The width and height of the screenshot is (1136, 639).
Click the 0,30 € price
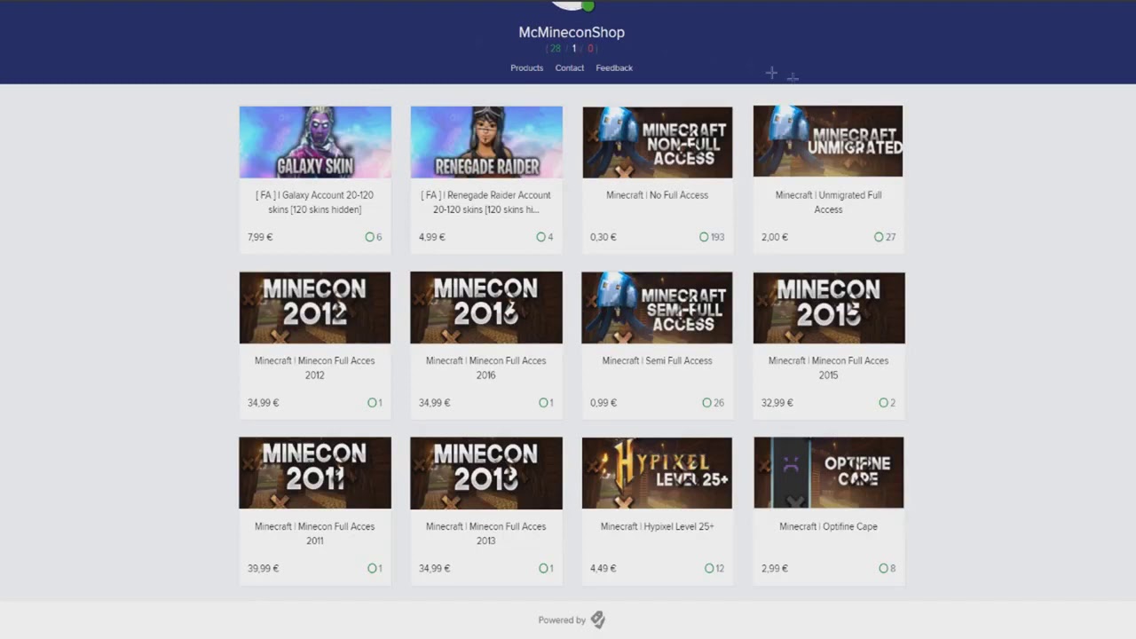click(x=603, y=237)
